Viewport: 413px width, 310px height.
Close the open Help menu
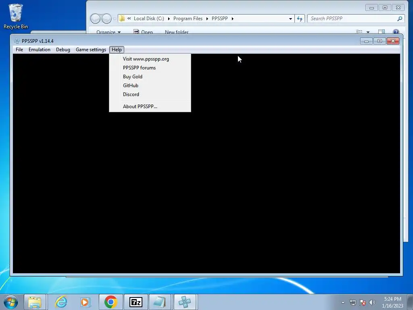click(x=117, y=50)
